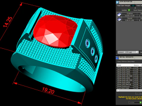Select the 'Rose Gold:10KR' row
This screenshot has width=142, height=106.
[129, 88]
